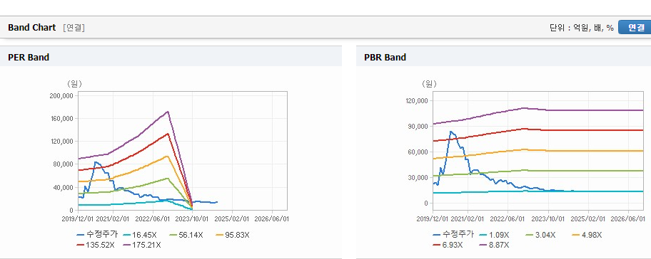Viewport: 651px width, 259px height.
Task: Click the blue 연결 button
Action: pos(635,27)
